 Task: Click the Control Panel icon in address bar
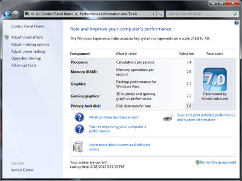coord(27,14)
